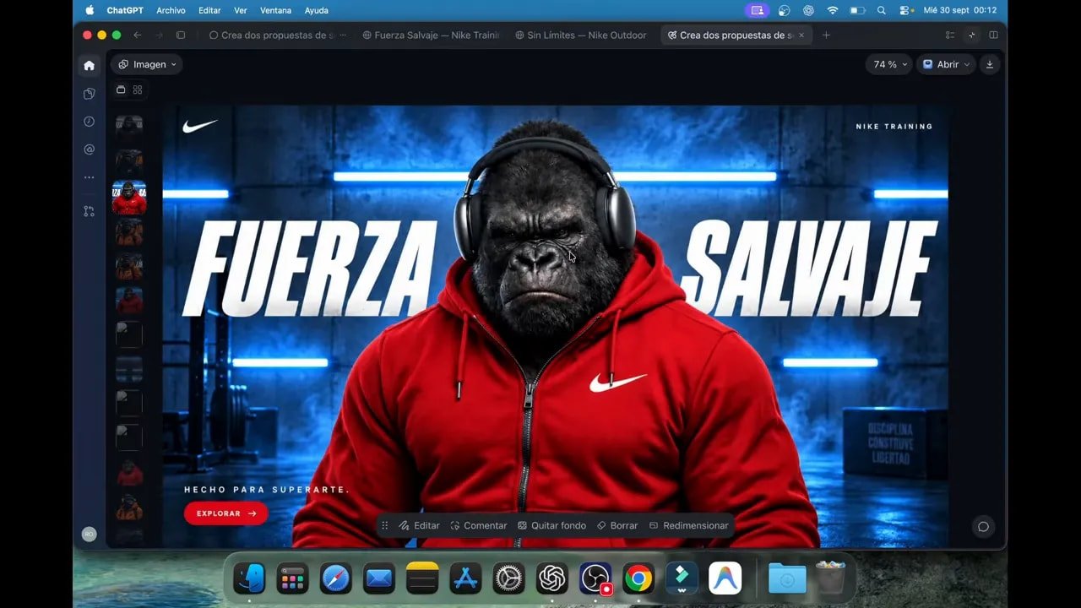Switch to Sin Límites — Nike Outdoor tab
Image resolution: width=1081 pixels, height=608 pixels.
click(581, 35)
